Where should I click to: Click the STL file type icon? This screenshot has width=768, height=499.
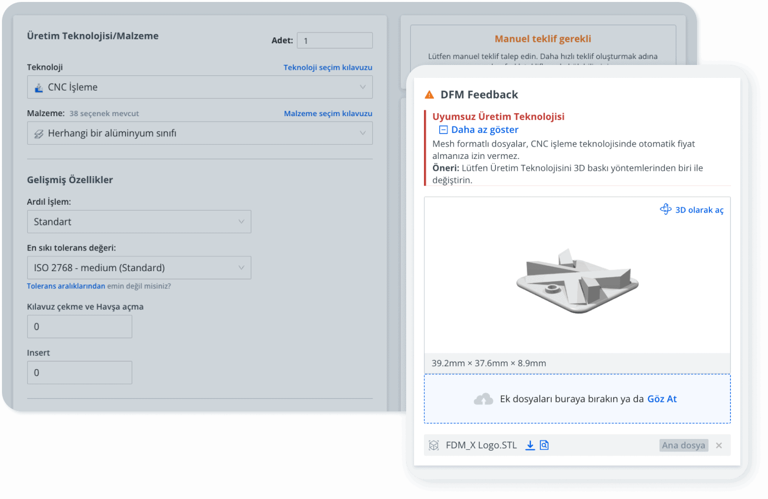tap(434, 445)
